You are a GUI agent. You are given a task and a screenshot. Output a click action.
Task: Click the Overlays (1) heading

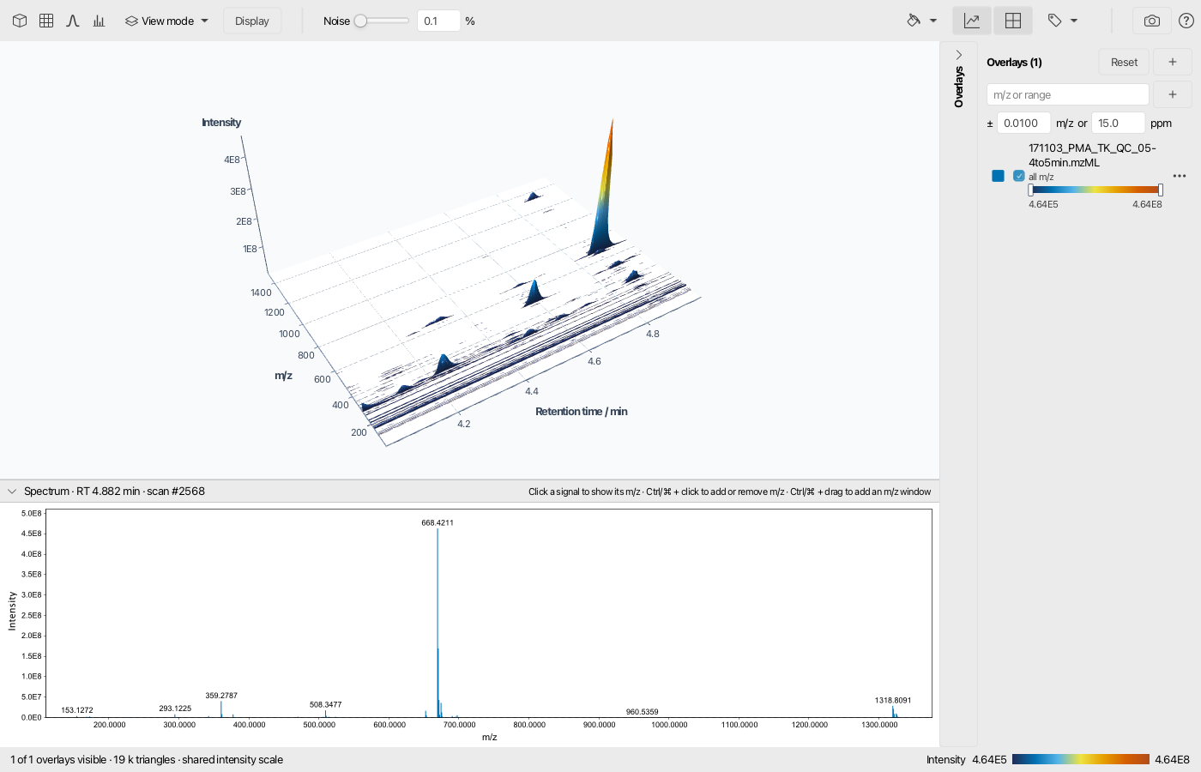[x=1014, y=63]
